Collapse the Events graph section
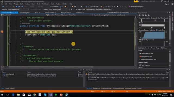174x97 pixels. [139, 23]
